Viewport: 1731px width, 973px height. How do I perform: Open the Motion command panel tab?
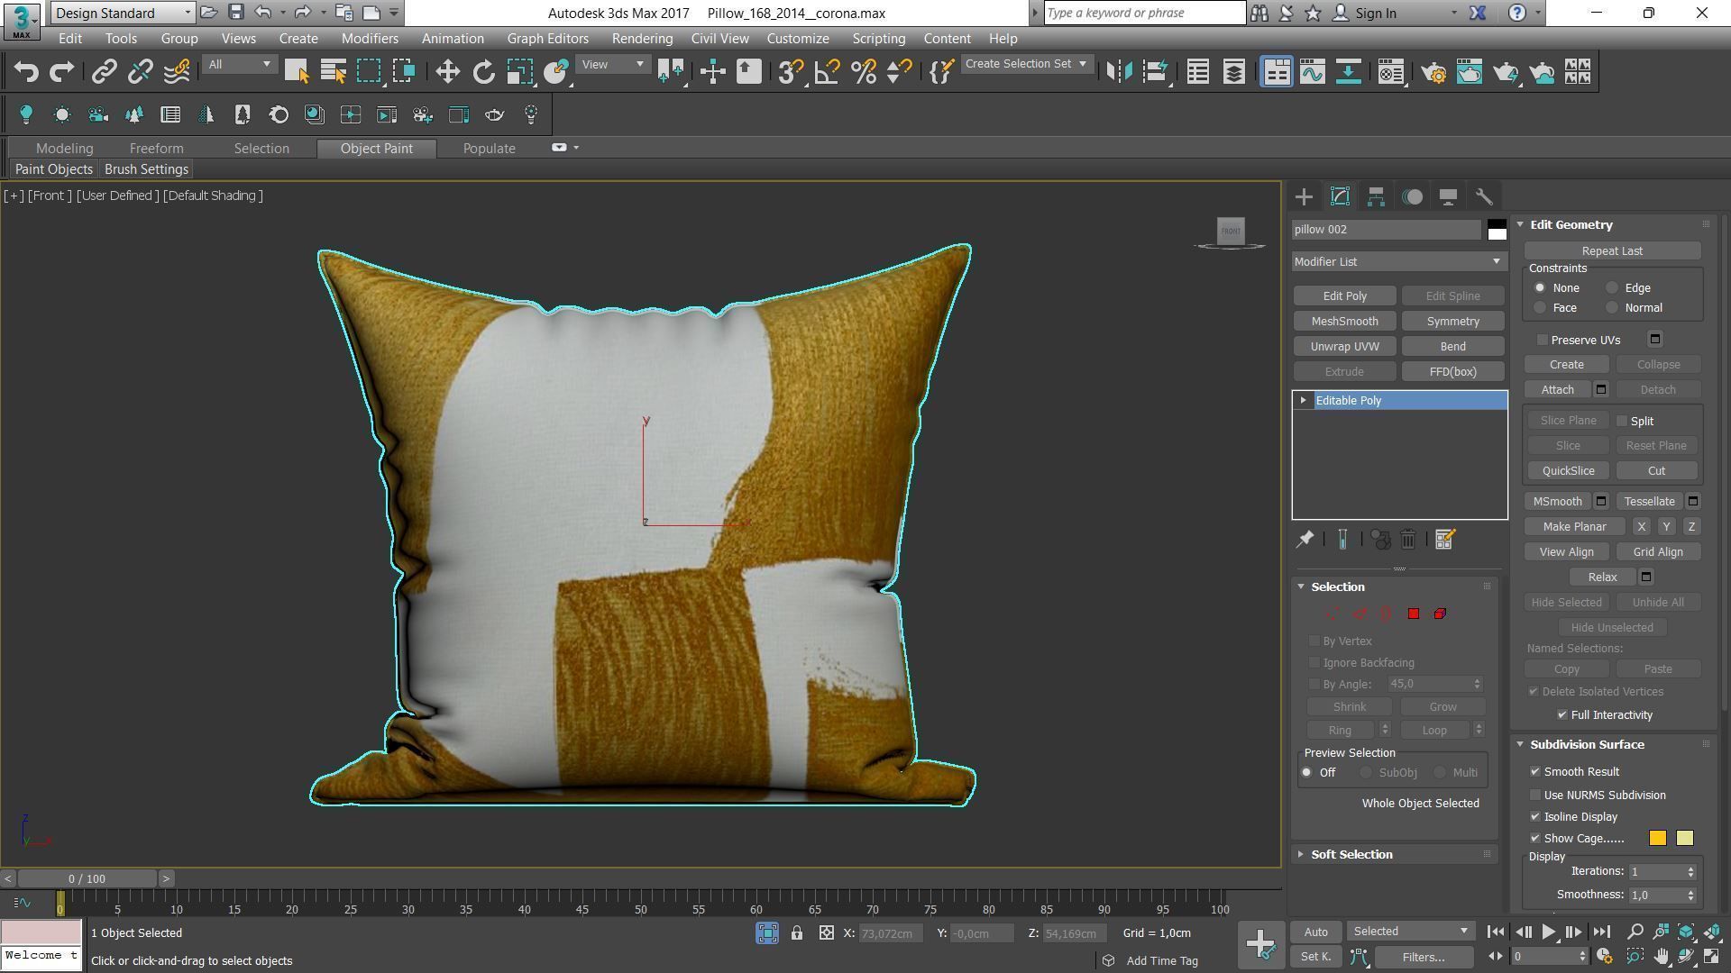(1412, 196)
